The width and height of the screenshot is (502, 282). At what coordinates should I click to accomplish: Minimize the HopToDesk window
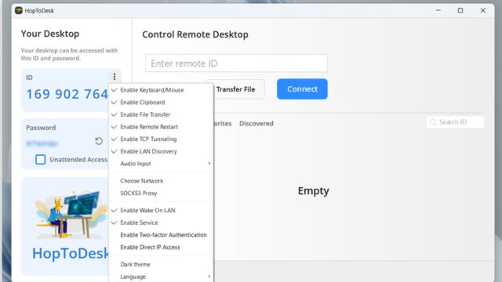coord(438,10)
